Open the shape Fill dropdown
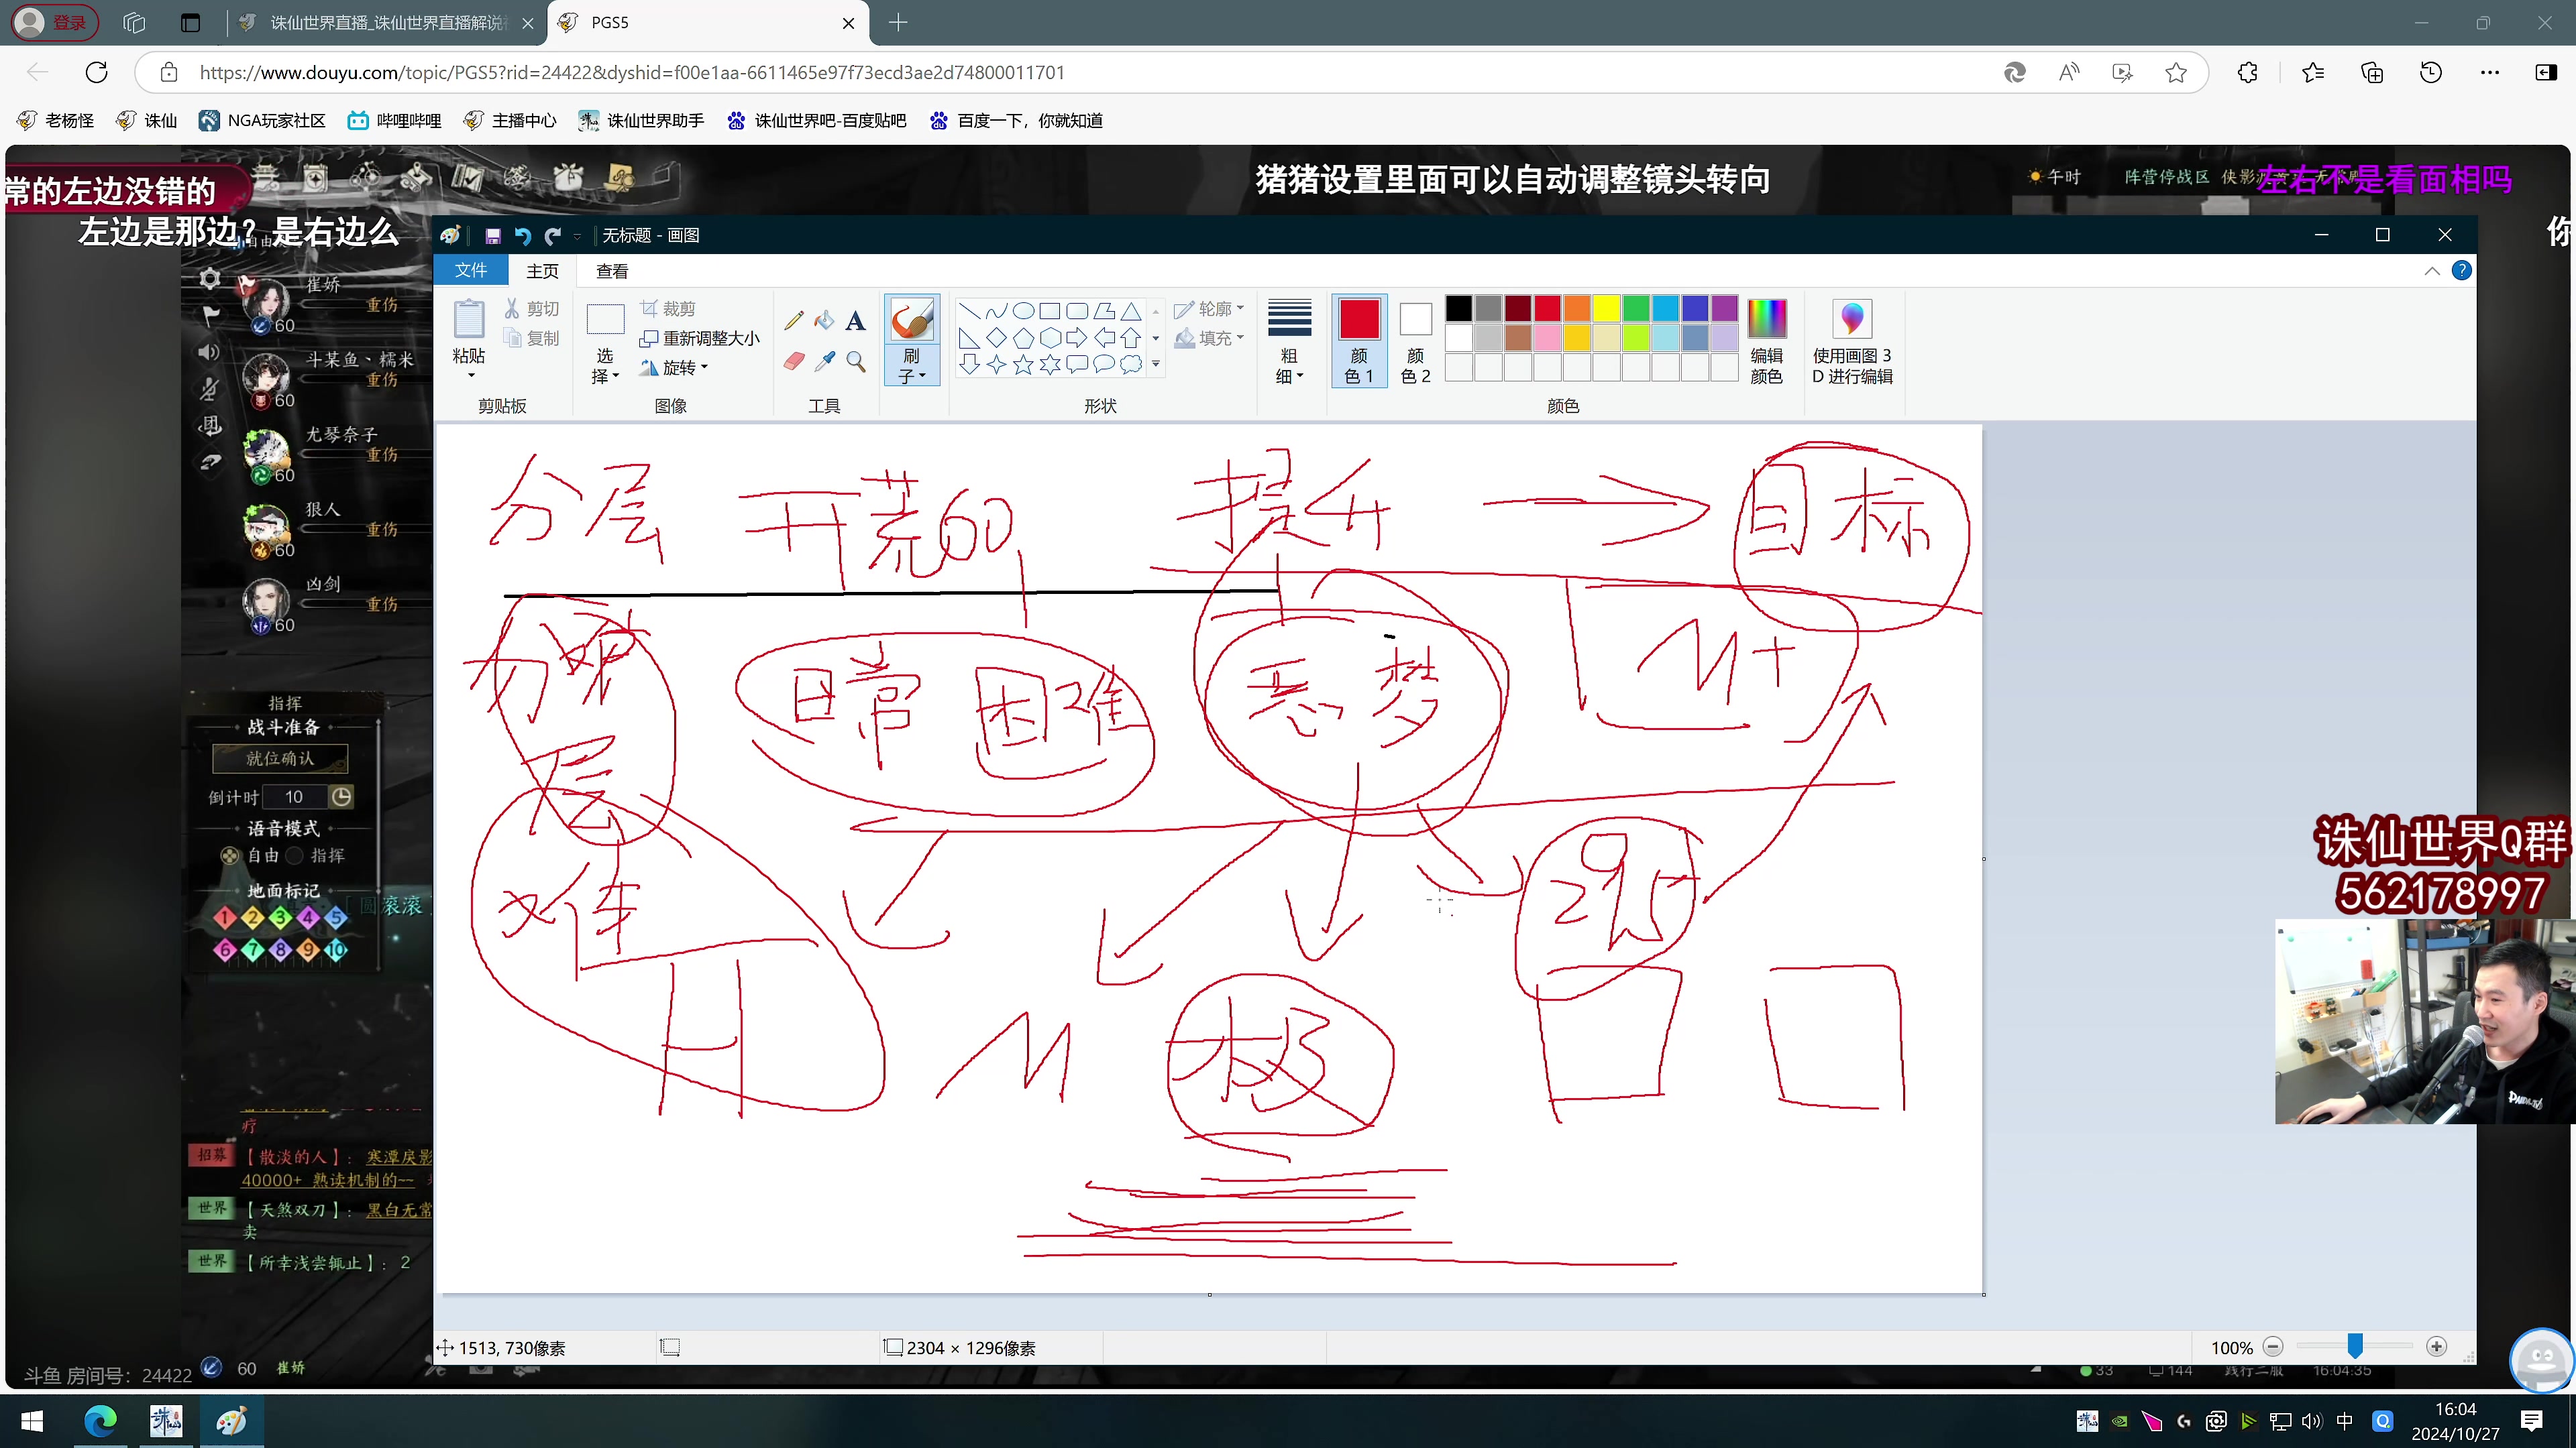The width and height of the screenshot is (2576, 1448). pyautogui.click(x=1209, y=338)
